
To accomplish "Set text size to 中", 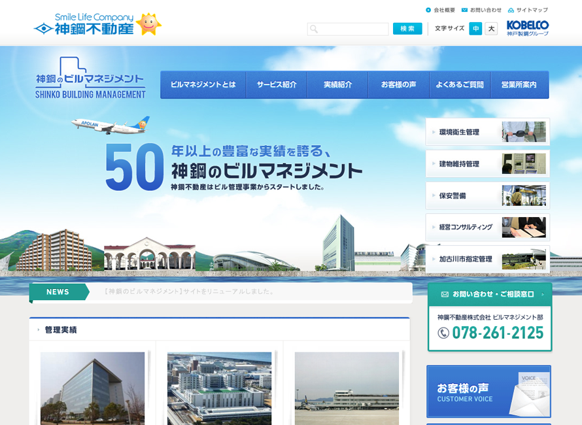I will pos(475,29).
